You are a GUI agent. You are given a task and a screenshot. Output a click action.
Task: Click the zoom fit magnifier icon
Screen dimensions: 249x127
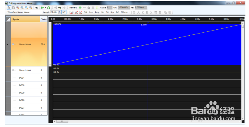pyautogui.click(x=31, y=8)
